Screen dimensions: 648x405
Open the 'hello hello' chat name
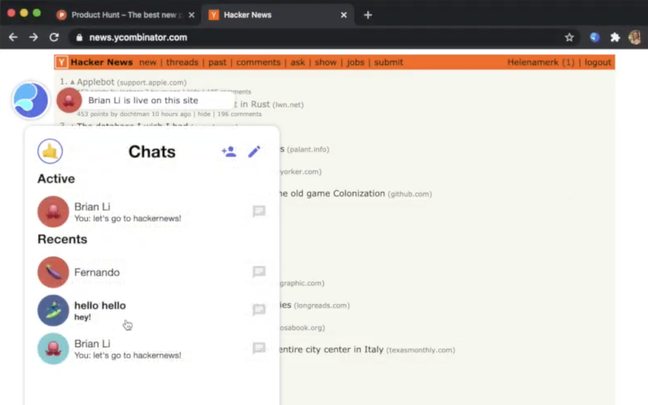pos(100,305)
